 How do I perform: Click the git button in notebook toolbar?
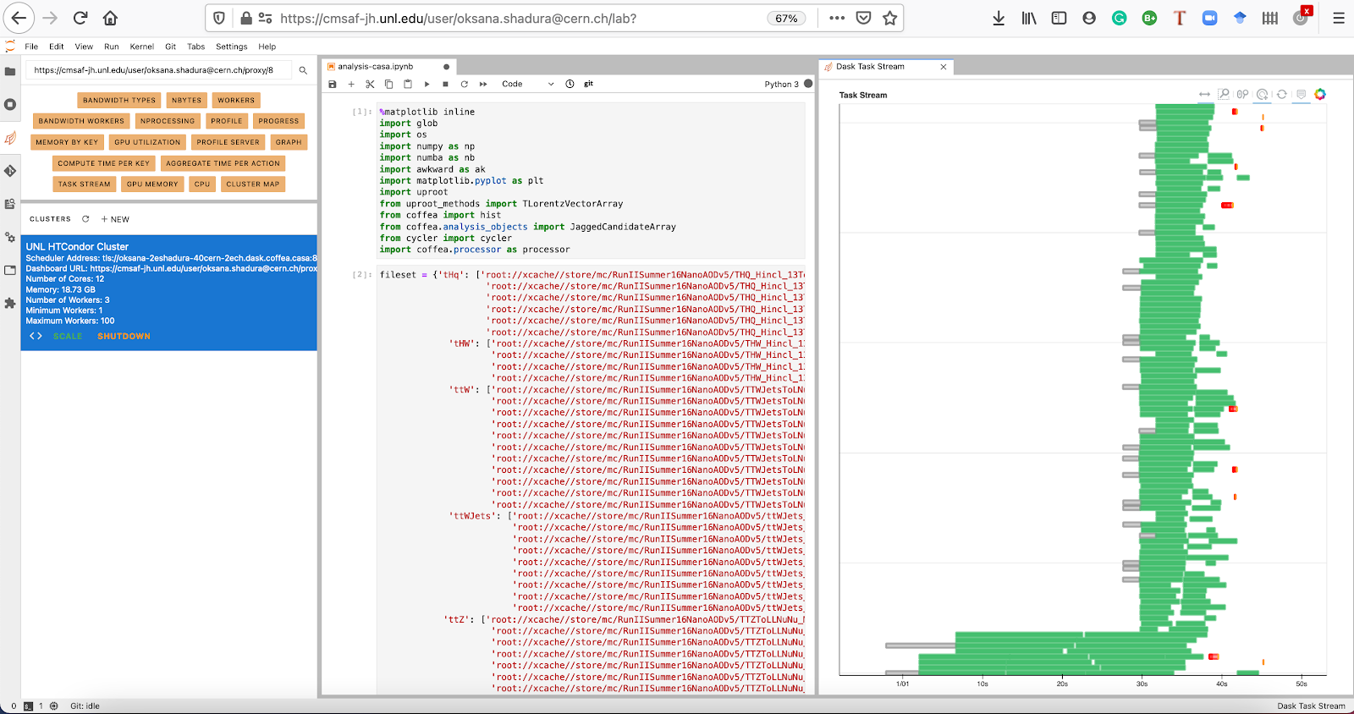coord(588,84)
